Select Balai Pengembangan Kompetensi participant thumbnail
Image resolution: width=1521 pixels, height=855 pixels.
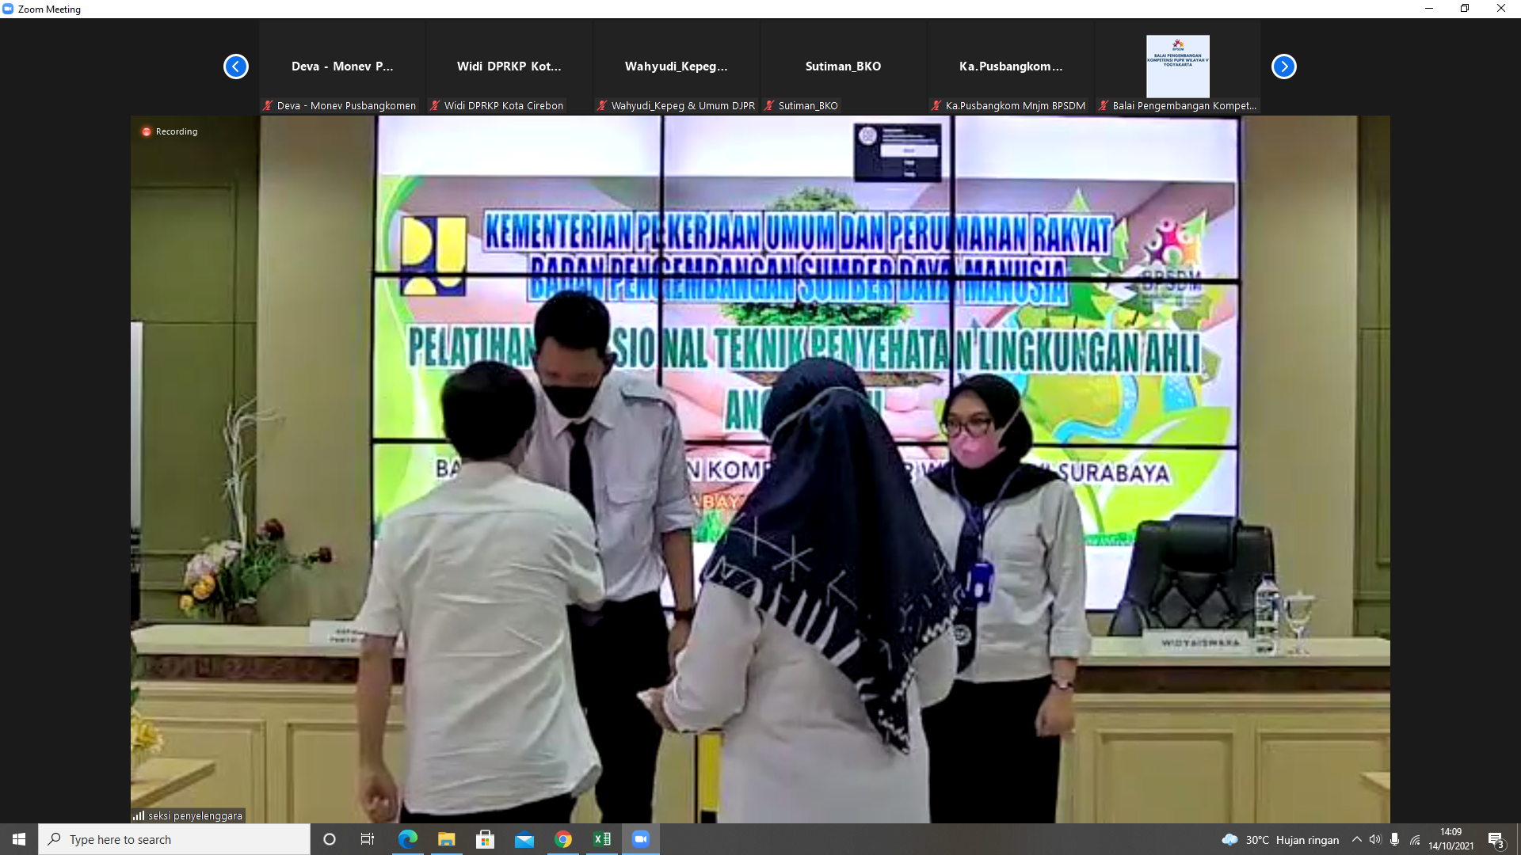[1178, 66]
